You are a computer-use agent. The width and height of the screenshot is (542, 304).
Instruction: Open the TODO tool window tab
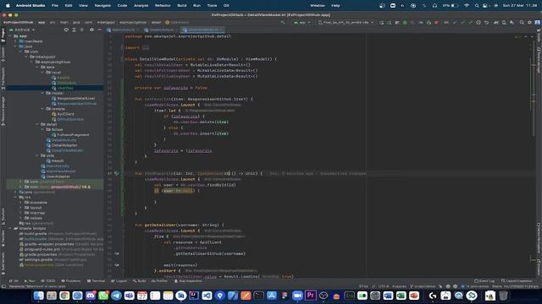48,281
